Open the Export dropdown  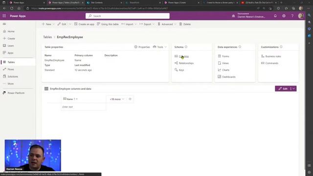click(147, 24)
